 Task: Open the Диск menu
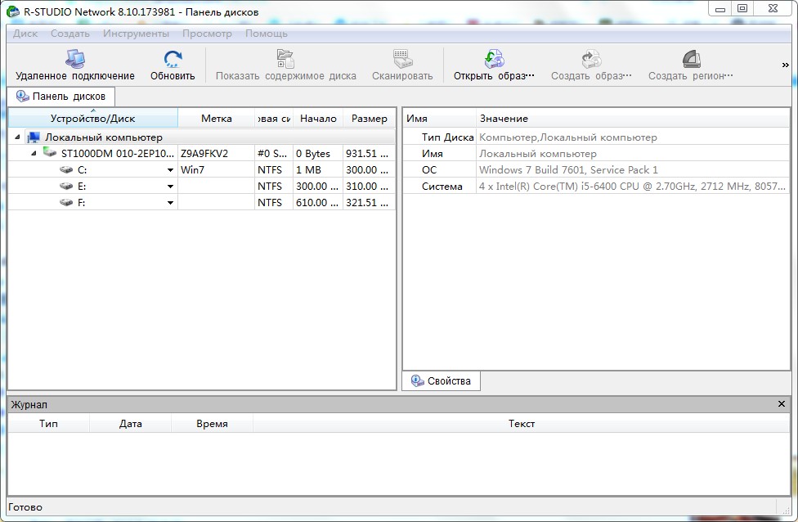coord(25,34)
